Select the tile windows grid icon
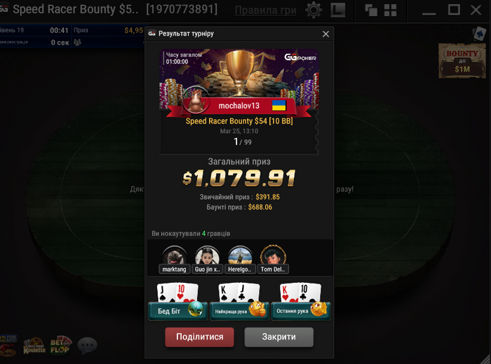 coord(390,10)
